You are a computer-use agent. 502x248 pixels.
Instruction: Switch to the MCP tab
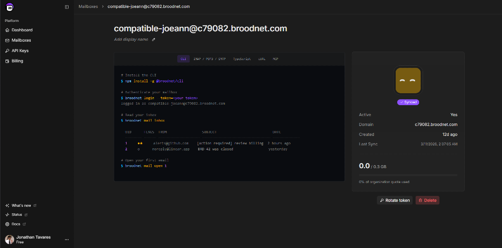pos(275,59)
